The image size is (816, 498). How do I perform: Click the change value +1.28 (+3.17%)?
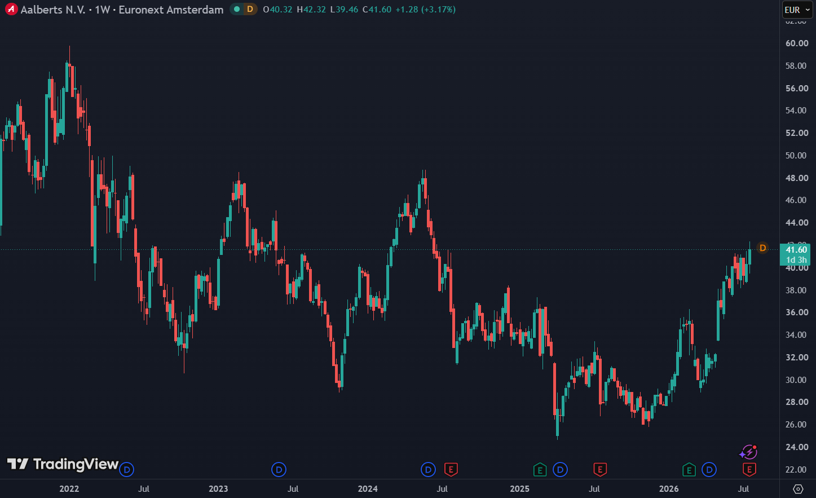tap(425, 10)
